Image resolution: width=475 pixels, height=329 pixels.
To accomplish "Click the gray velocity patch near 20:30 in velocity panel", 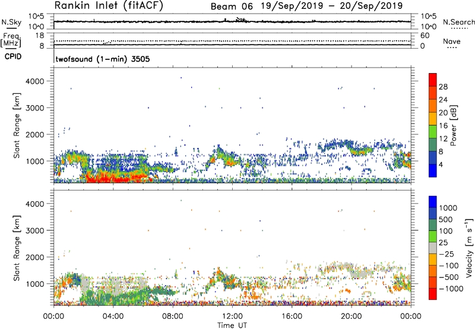I will (x=360, y=274).
